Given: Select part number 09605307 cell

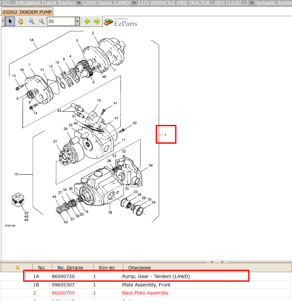Looking at the screenshot, I should (x=63, y=285).
